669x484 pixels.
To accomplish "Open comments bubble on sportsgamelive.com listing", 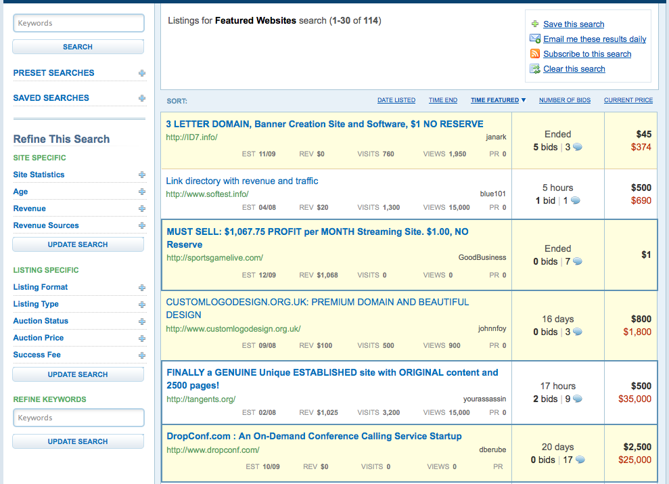I will coord(577,262).
